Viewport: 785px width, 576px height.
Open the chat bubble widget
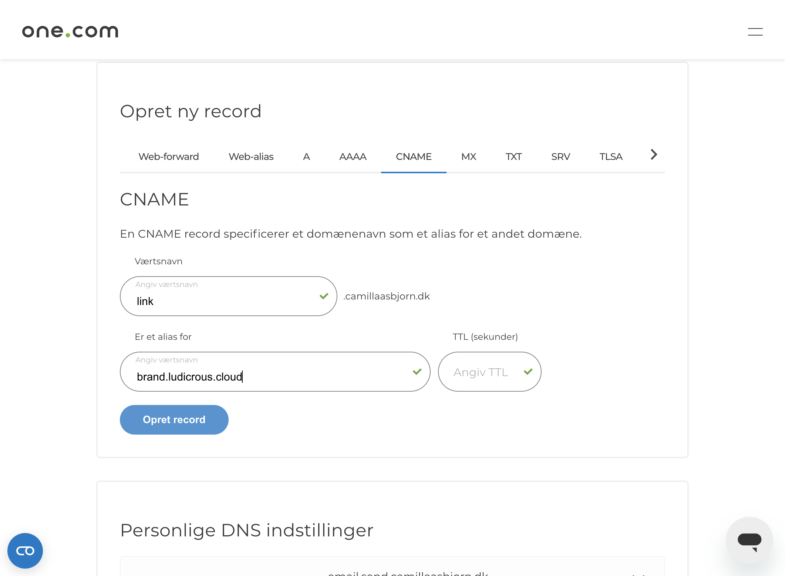click(749, 540)
